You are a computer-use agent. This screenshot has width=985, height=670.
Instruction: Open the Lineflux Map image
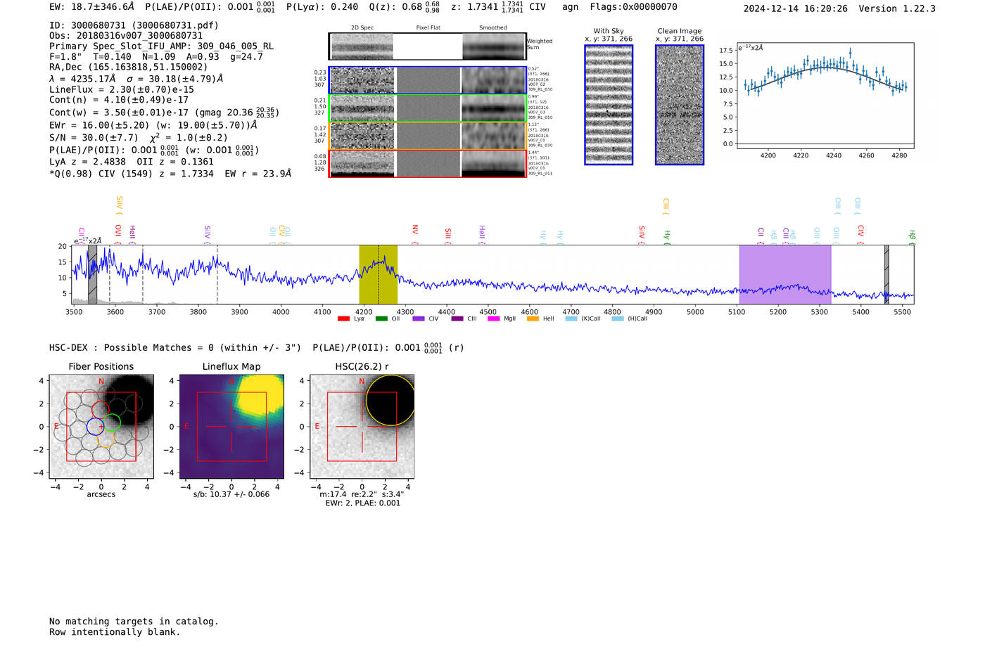[231, 426]
